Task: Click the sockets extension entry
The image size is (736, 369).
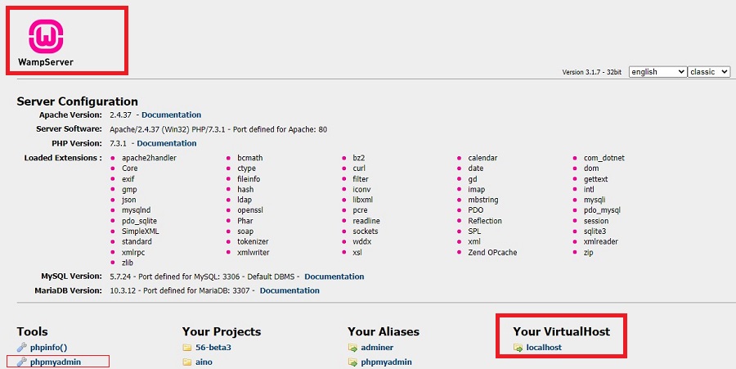Action: point(366,231)
